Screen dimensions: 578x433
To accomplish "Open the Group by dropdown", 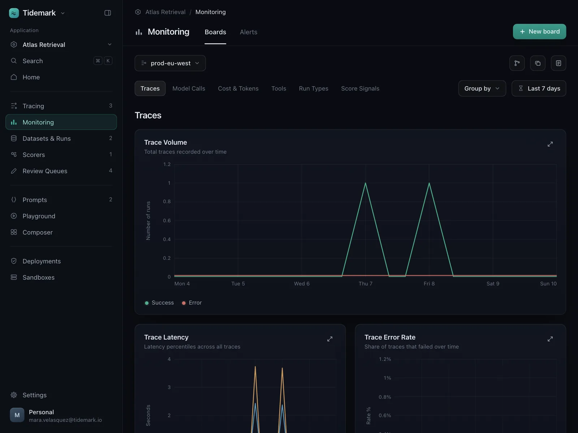I will [x=482, y=88].
